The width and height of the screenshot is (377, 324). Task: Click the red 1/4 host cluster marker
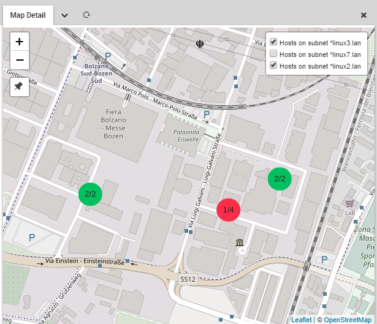point(229,210)
